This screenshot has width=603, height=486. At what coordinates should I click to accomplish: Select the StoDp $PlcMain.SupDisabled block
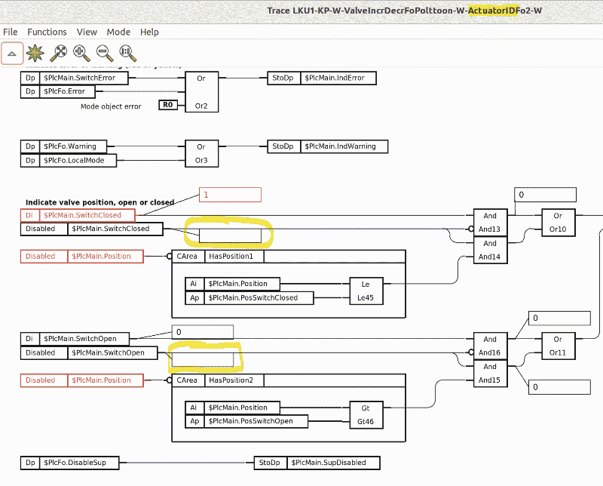click(317, 463)
